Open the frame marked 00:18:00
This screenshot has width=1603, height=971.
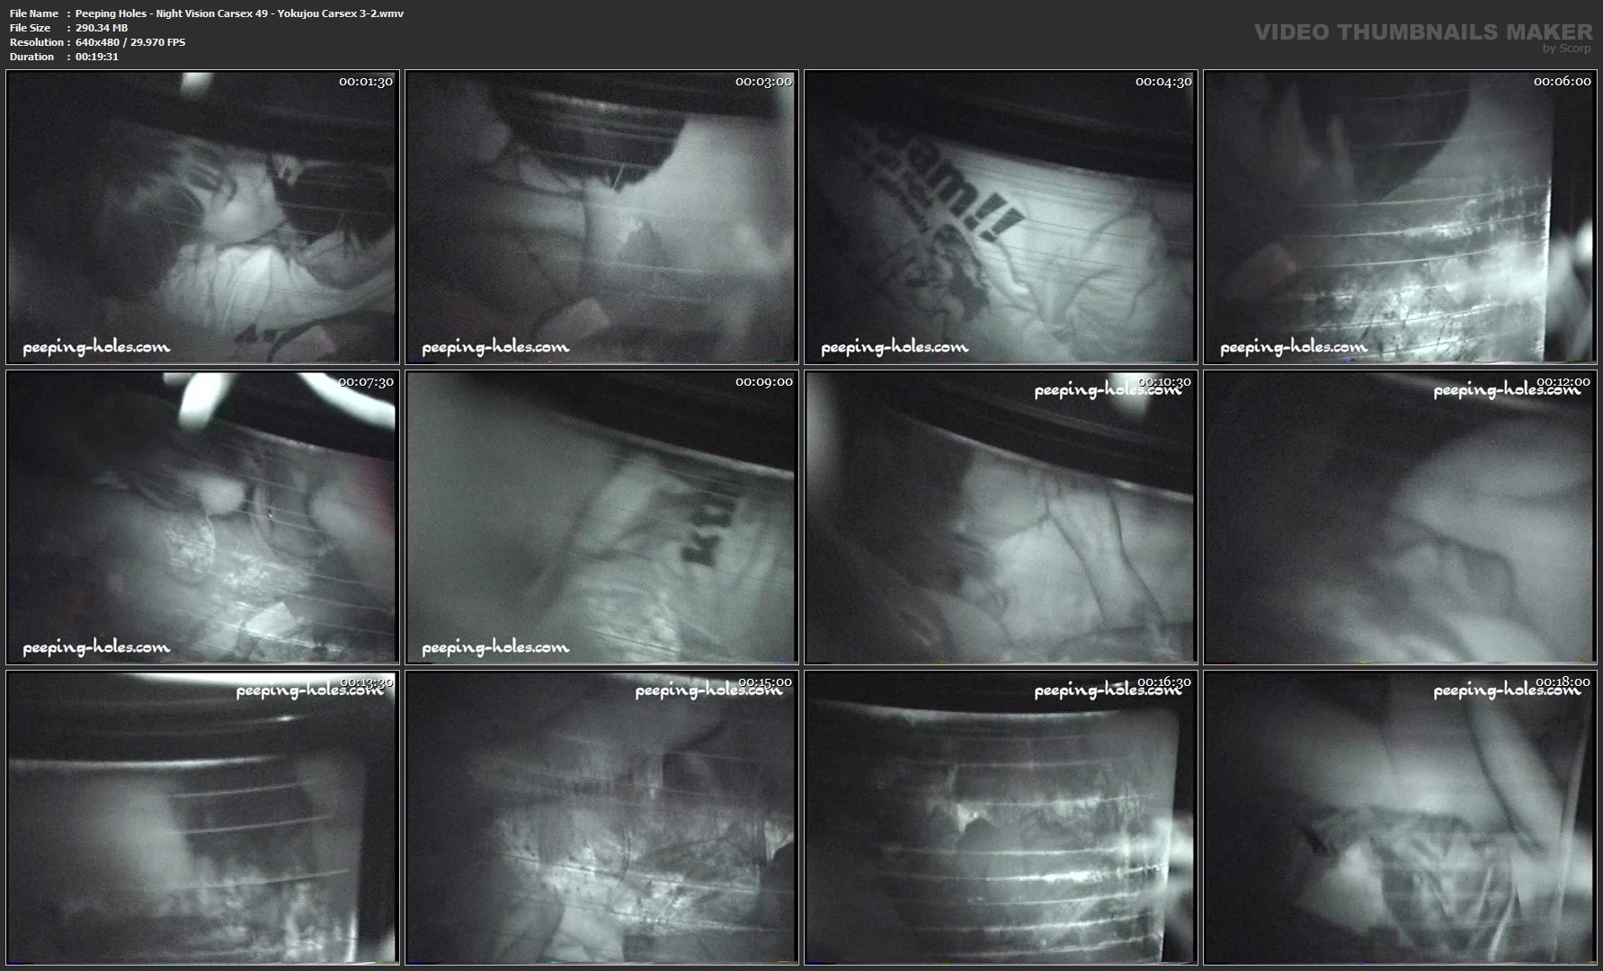click(x=1400, y=818)
